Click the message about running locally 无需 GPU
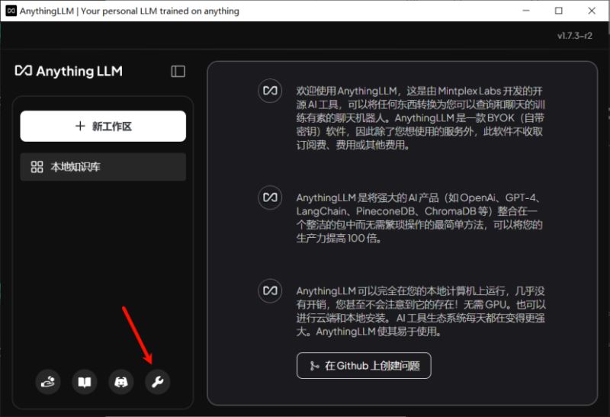610x417 pixels. 421,311
